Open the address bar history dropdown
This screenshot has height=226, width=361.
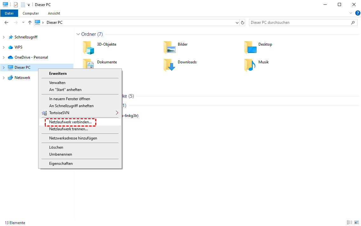237,23
